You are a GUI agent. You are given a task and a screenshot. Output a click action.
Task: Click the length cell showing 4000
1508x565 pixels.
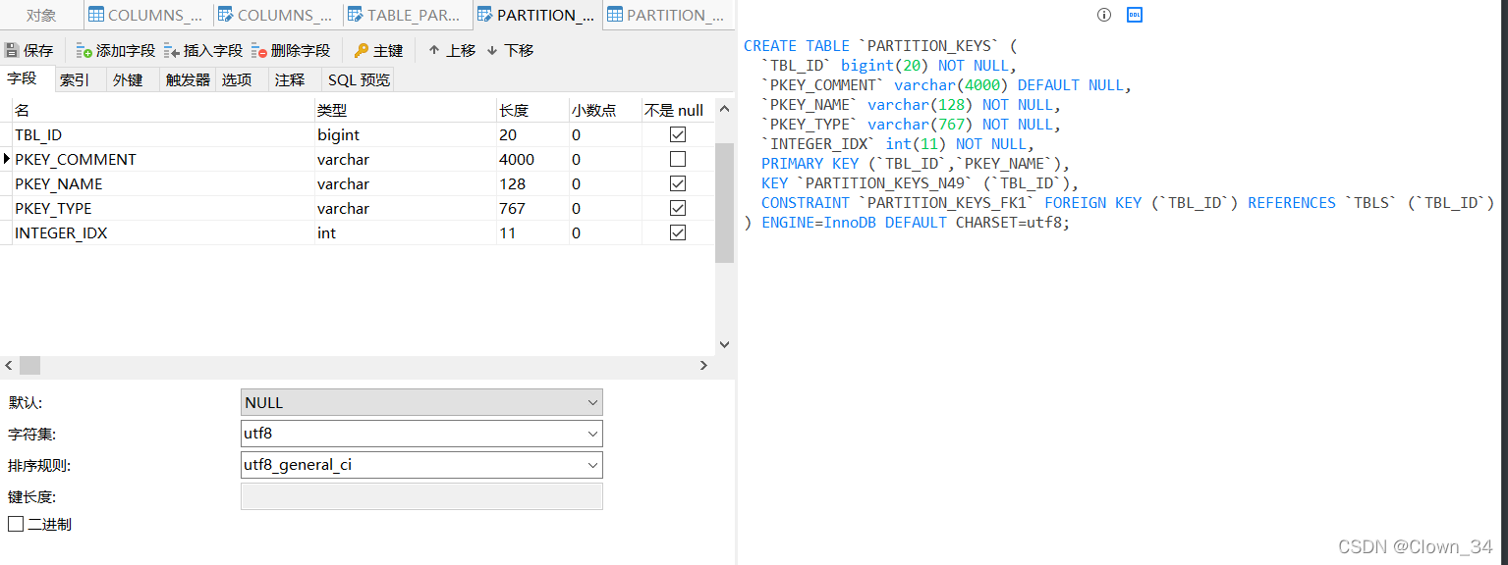pyautogui.click(x=532, y=159)
